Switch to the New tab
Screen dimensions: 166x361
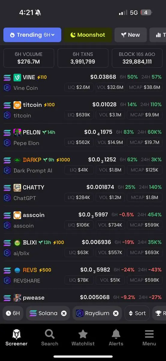click(x=131, y=35)
